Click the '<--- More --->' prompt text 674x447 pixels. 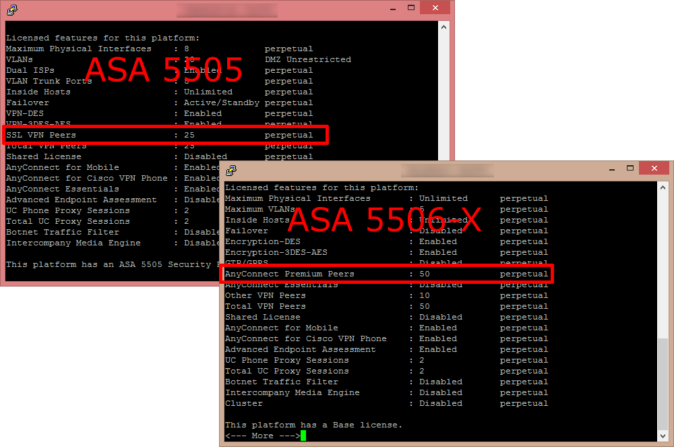tap(262, 436)
